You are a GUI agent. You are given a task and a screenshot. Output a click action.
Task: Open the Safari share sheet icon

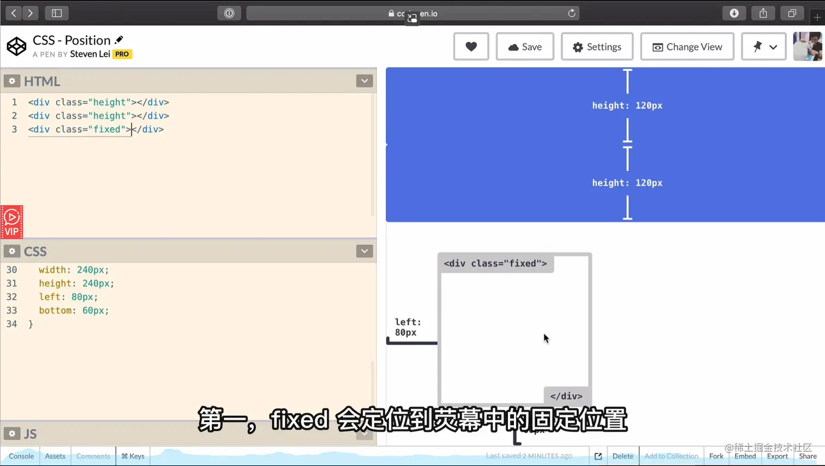pos(763,13)
